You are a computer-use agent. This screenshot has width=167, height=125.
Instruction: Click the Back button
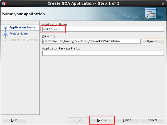tap(78, 120)
